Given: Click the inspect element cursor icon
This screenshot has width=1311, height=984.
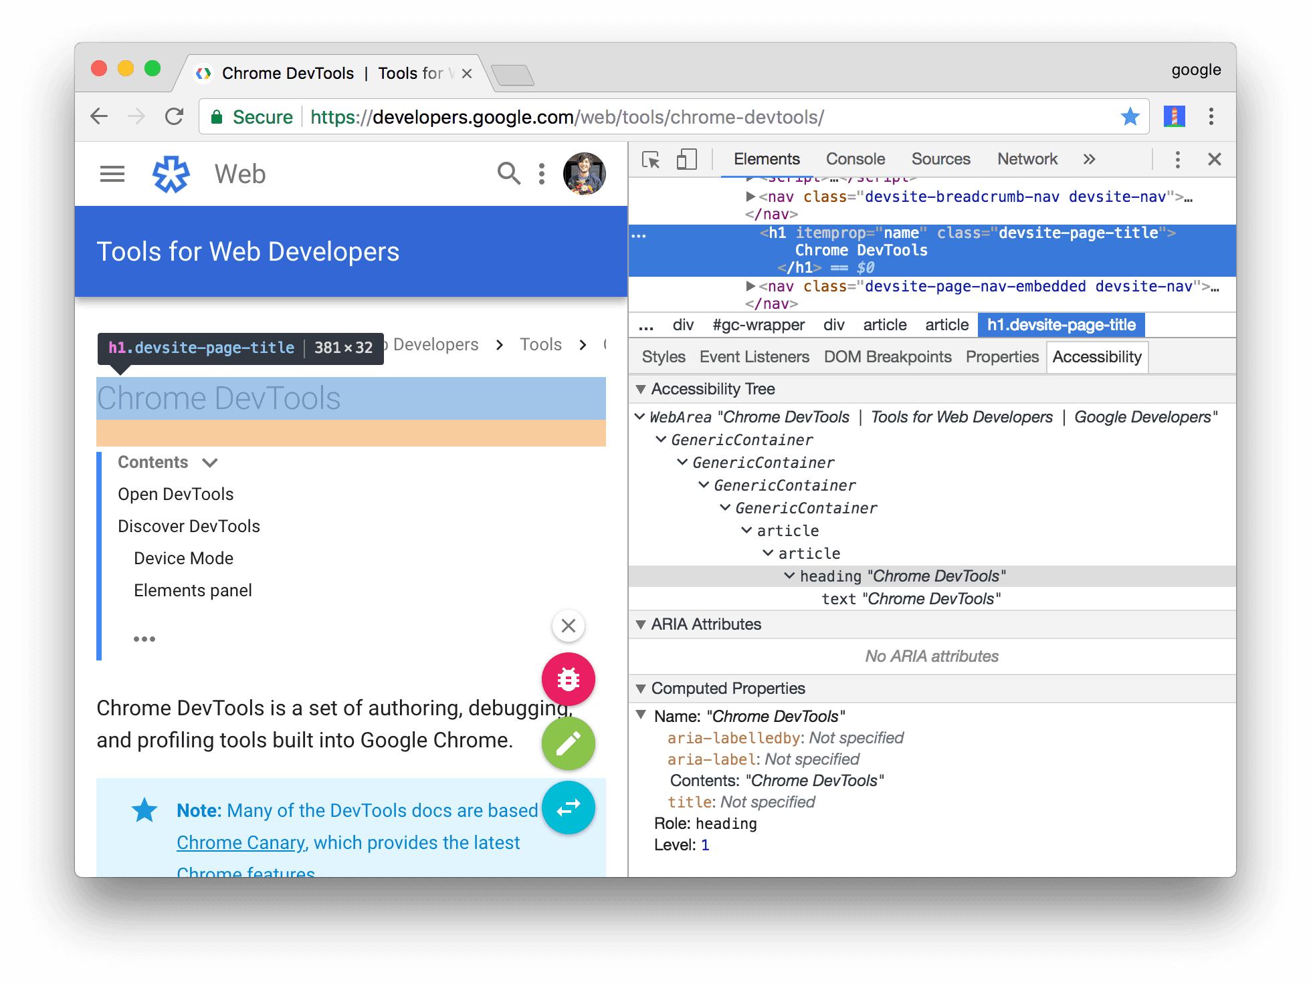Looking at the screenshot, I should click(649, 160).
